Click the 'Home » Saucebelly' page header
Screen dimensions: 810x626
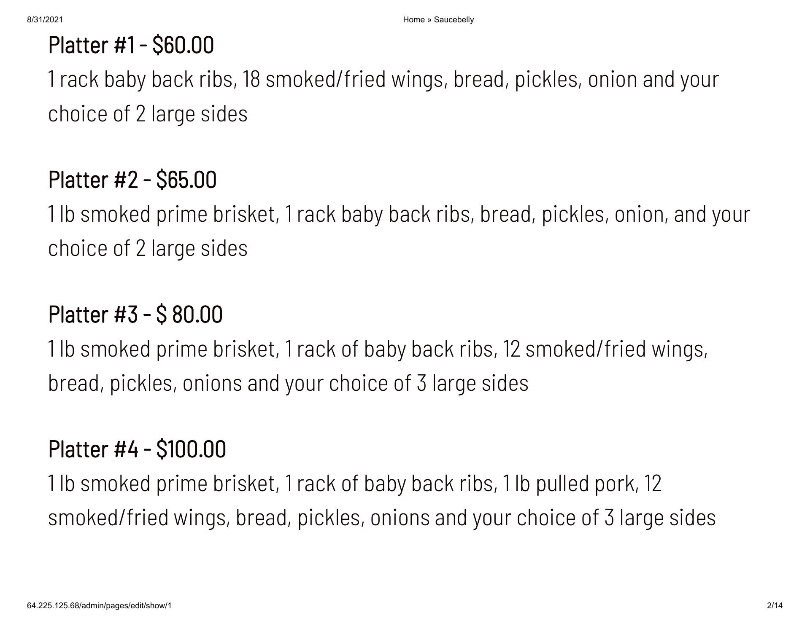[x=438, y=20]
